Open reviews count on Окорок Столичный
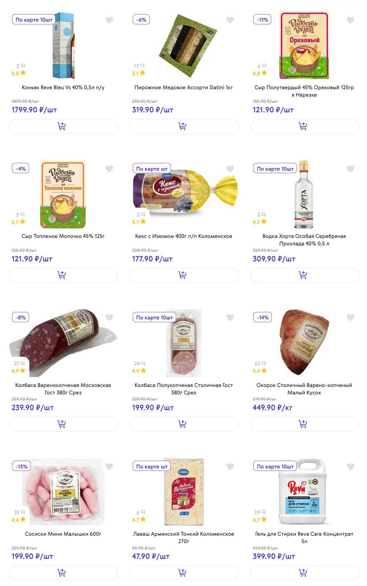This screenshot has height=586, width=367. click(260, 364)
